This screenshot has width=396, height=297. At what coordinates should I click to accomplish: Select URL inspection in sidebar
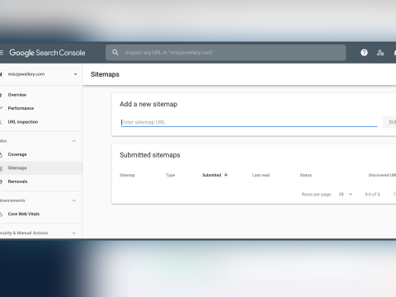[x=23, y=122]
